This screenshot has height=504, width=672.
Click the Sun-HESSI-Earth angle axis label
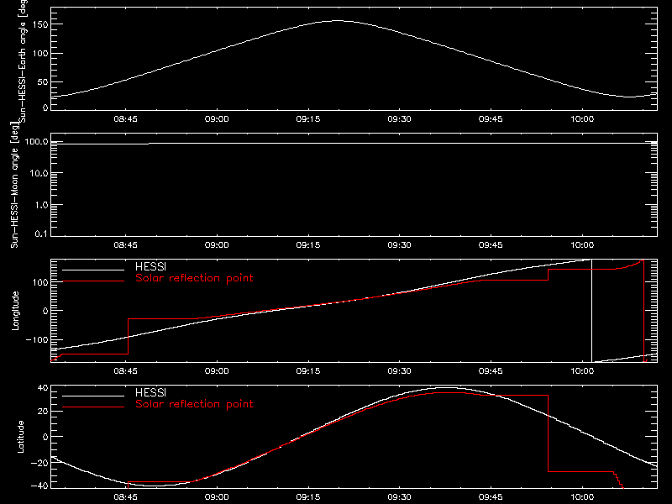[23, 60]
